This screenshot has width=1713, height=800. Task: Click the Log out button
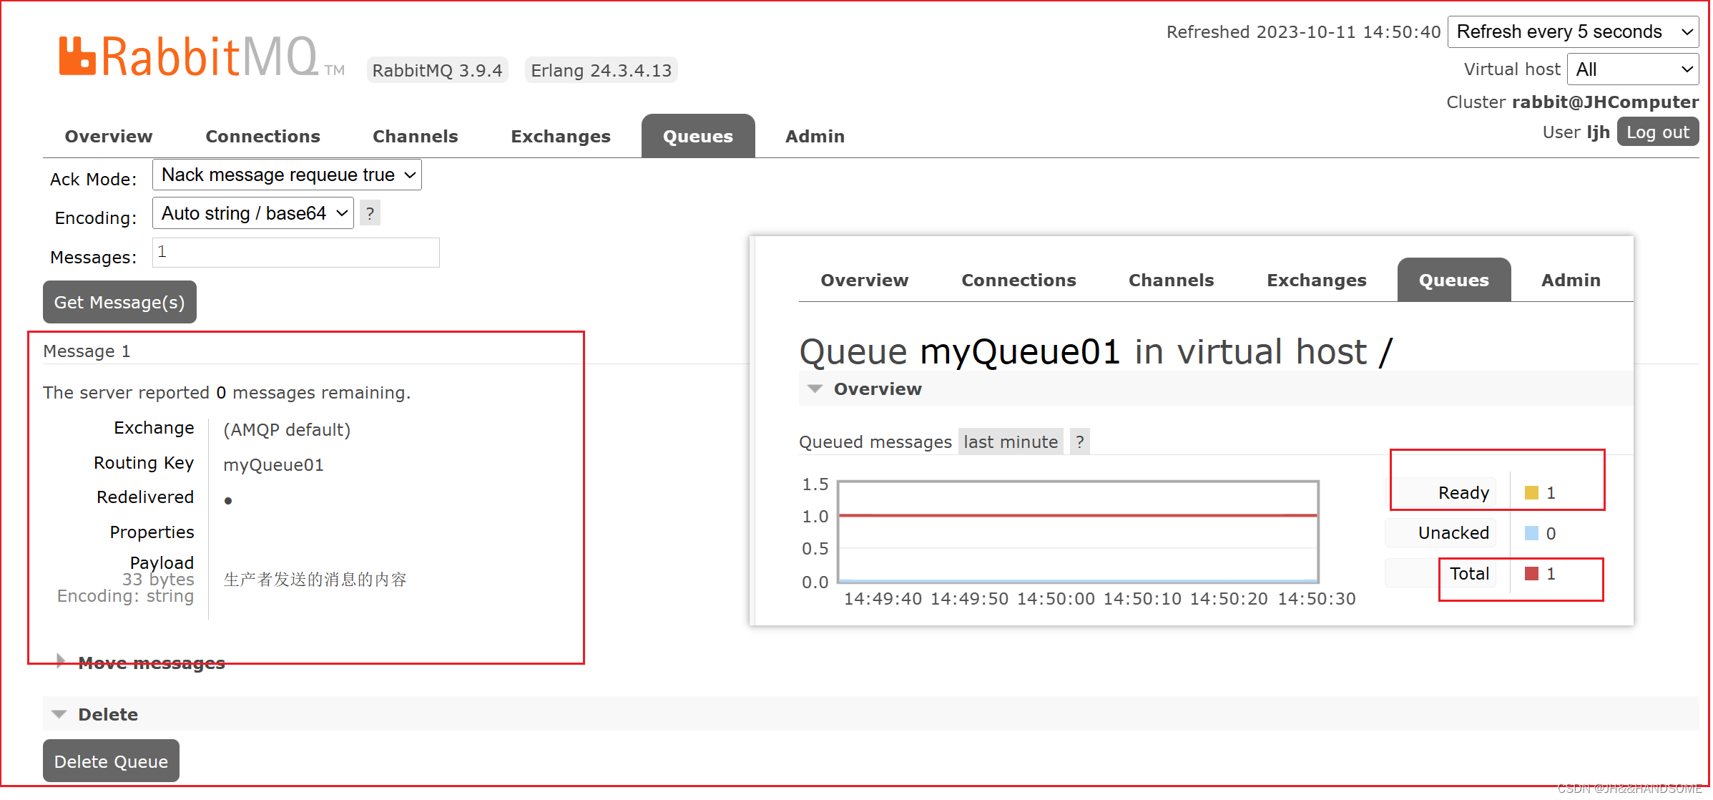click(x=1658, y=132)
